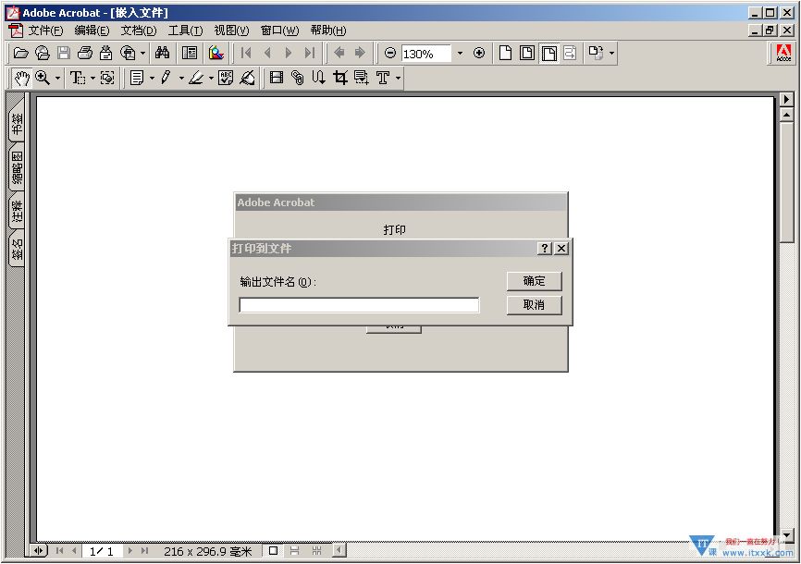The image size is (801, 564).
Task: Open the 窗口(W) menu
Action: click(279, 31)
